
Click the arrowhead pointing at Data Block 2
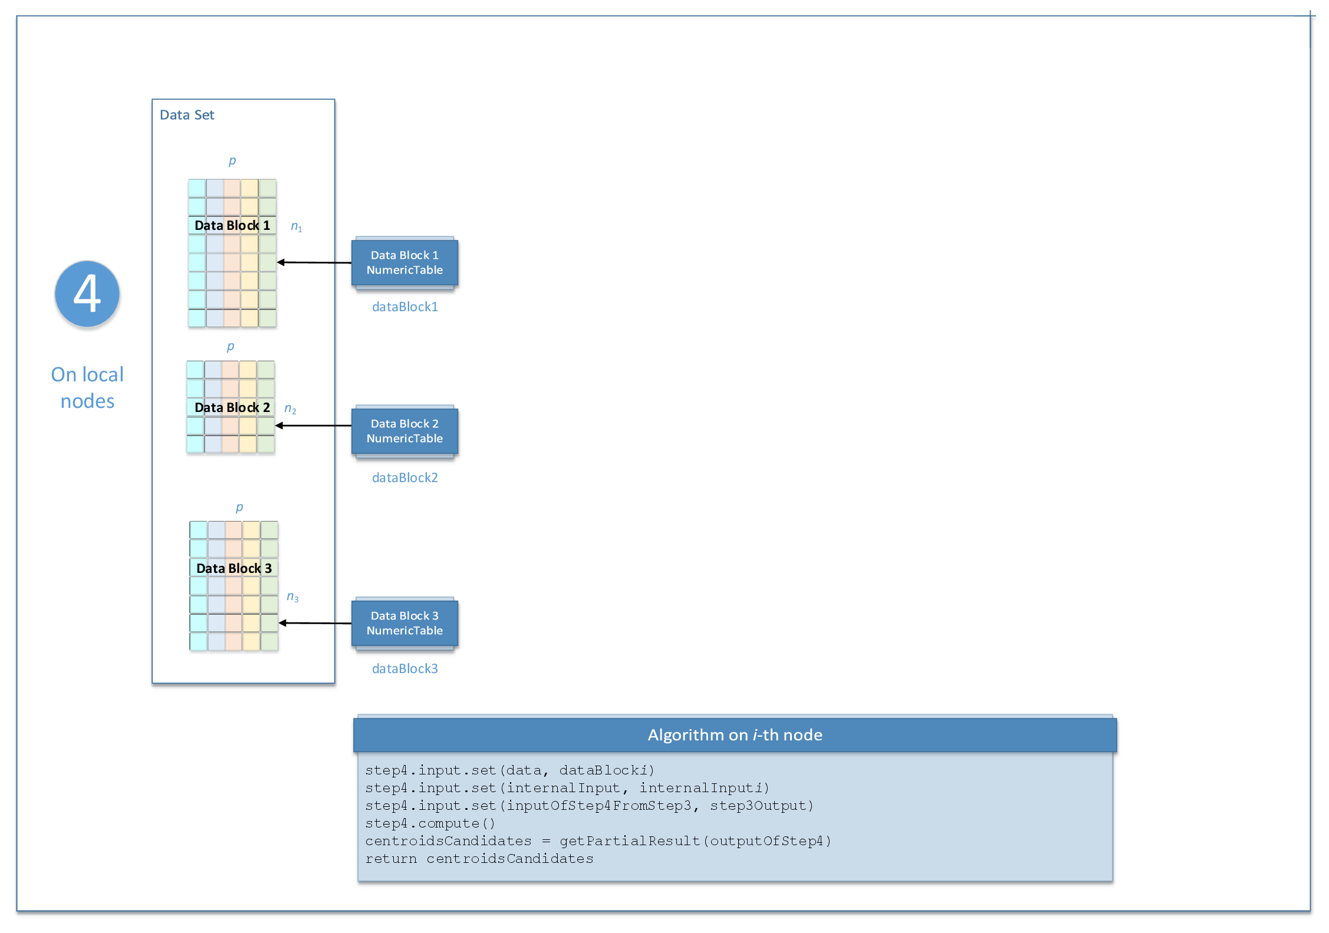point(279,426)
